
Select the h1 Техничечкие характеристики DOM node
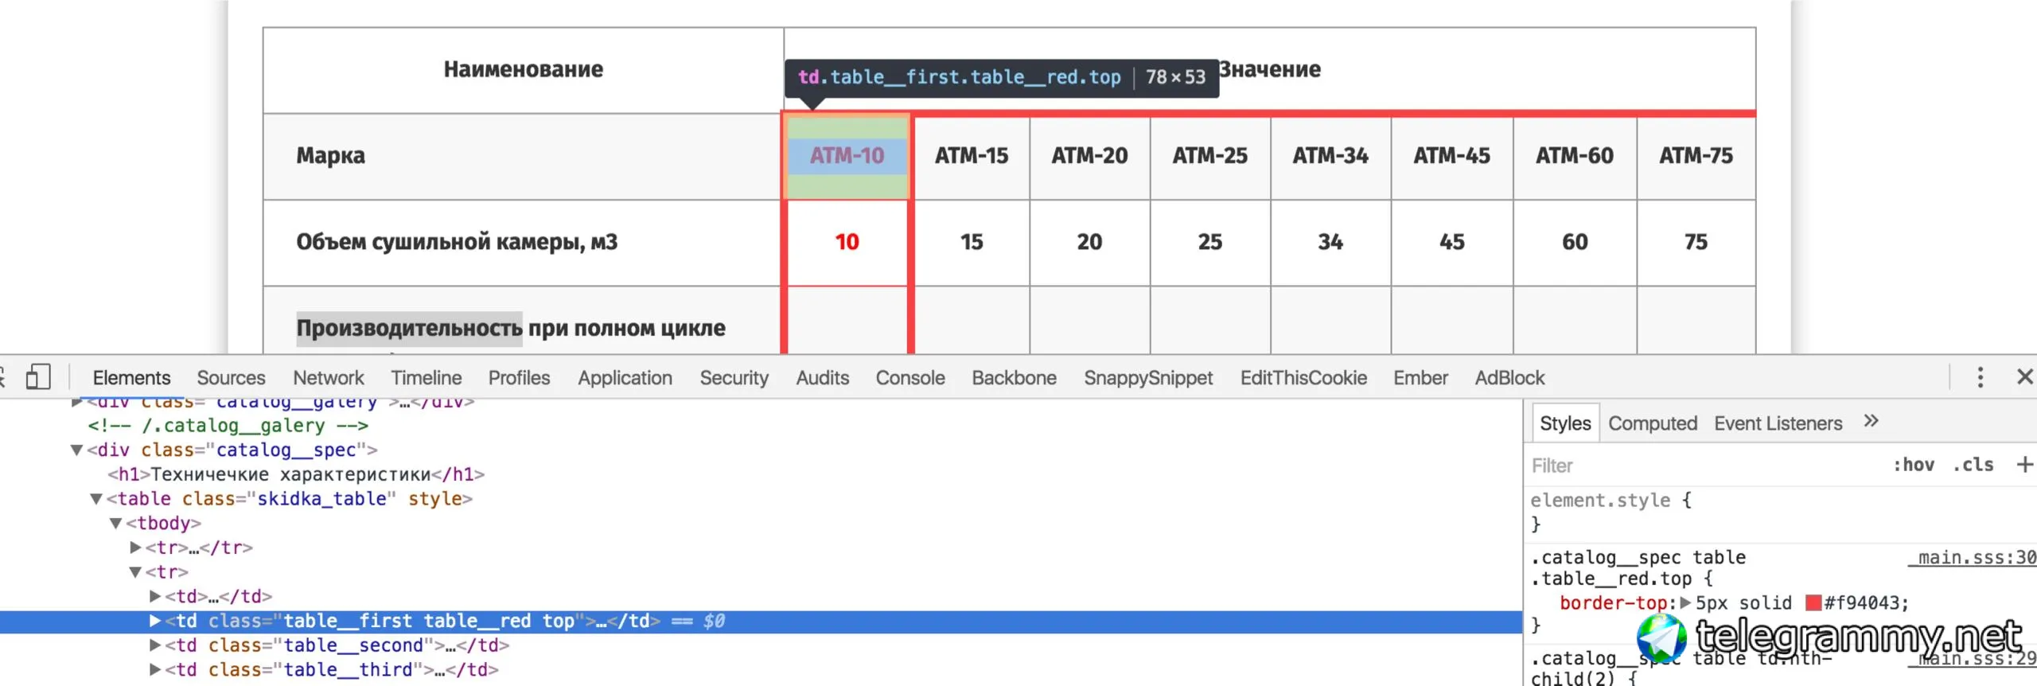(296, 474)
